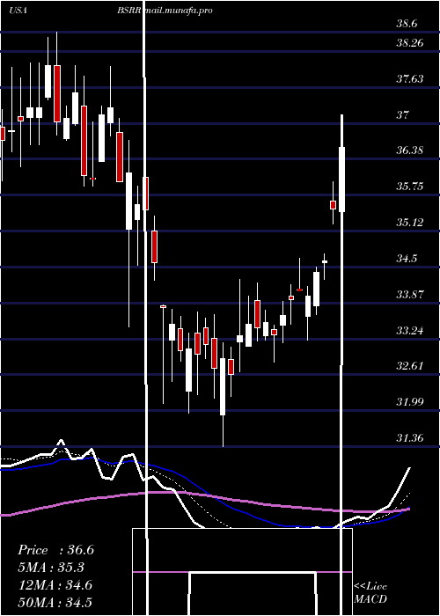This screenshot has width=440, height=616.
Task: Click the 35.12 price axis label
Action: click(410, 223)
